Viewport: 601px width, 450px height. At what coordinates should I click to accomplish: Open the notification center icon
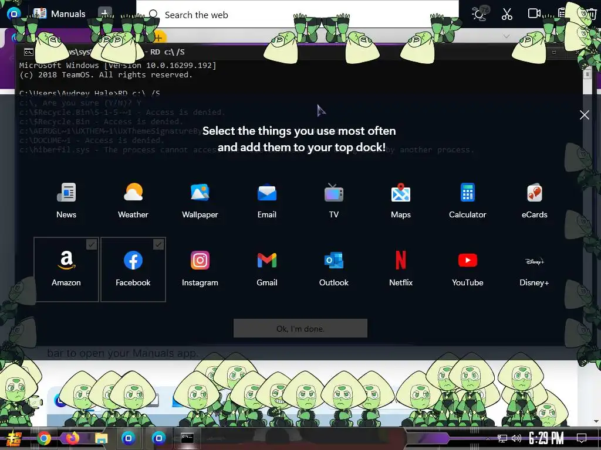point(582,438)
